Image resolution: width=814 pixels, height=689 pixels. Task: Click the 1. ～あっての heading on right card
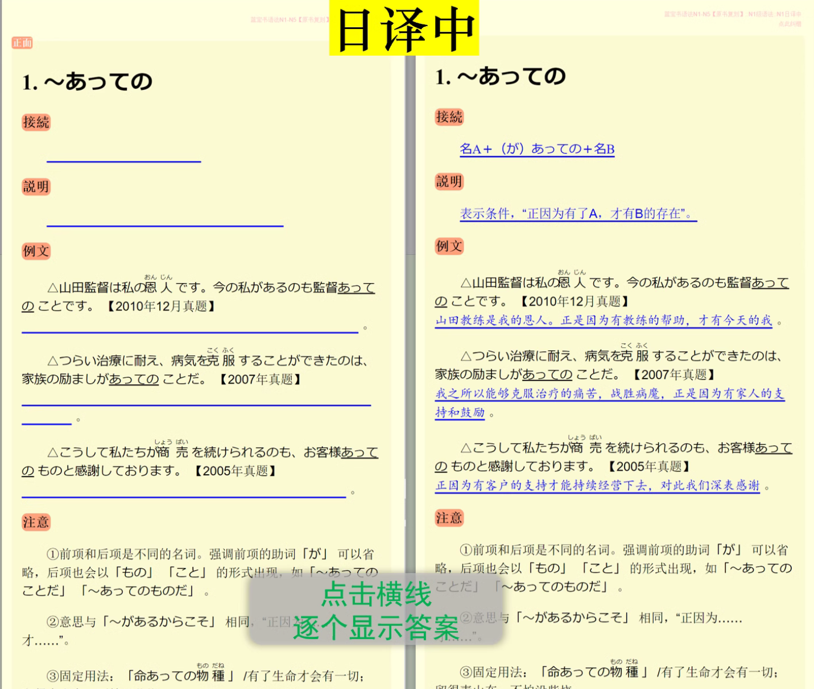(x=501, y=77)
